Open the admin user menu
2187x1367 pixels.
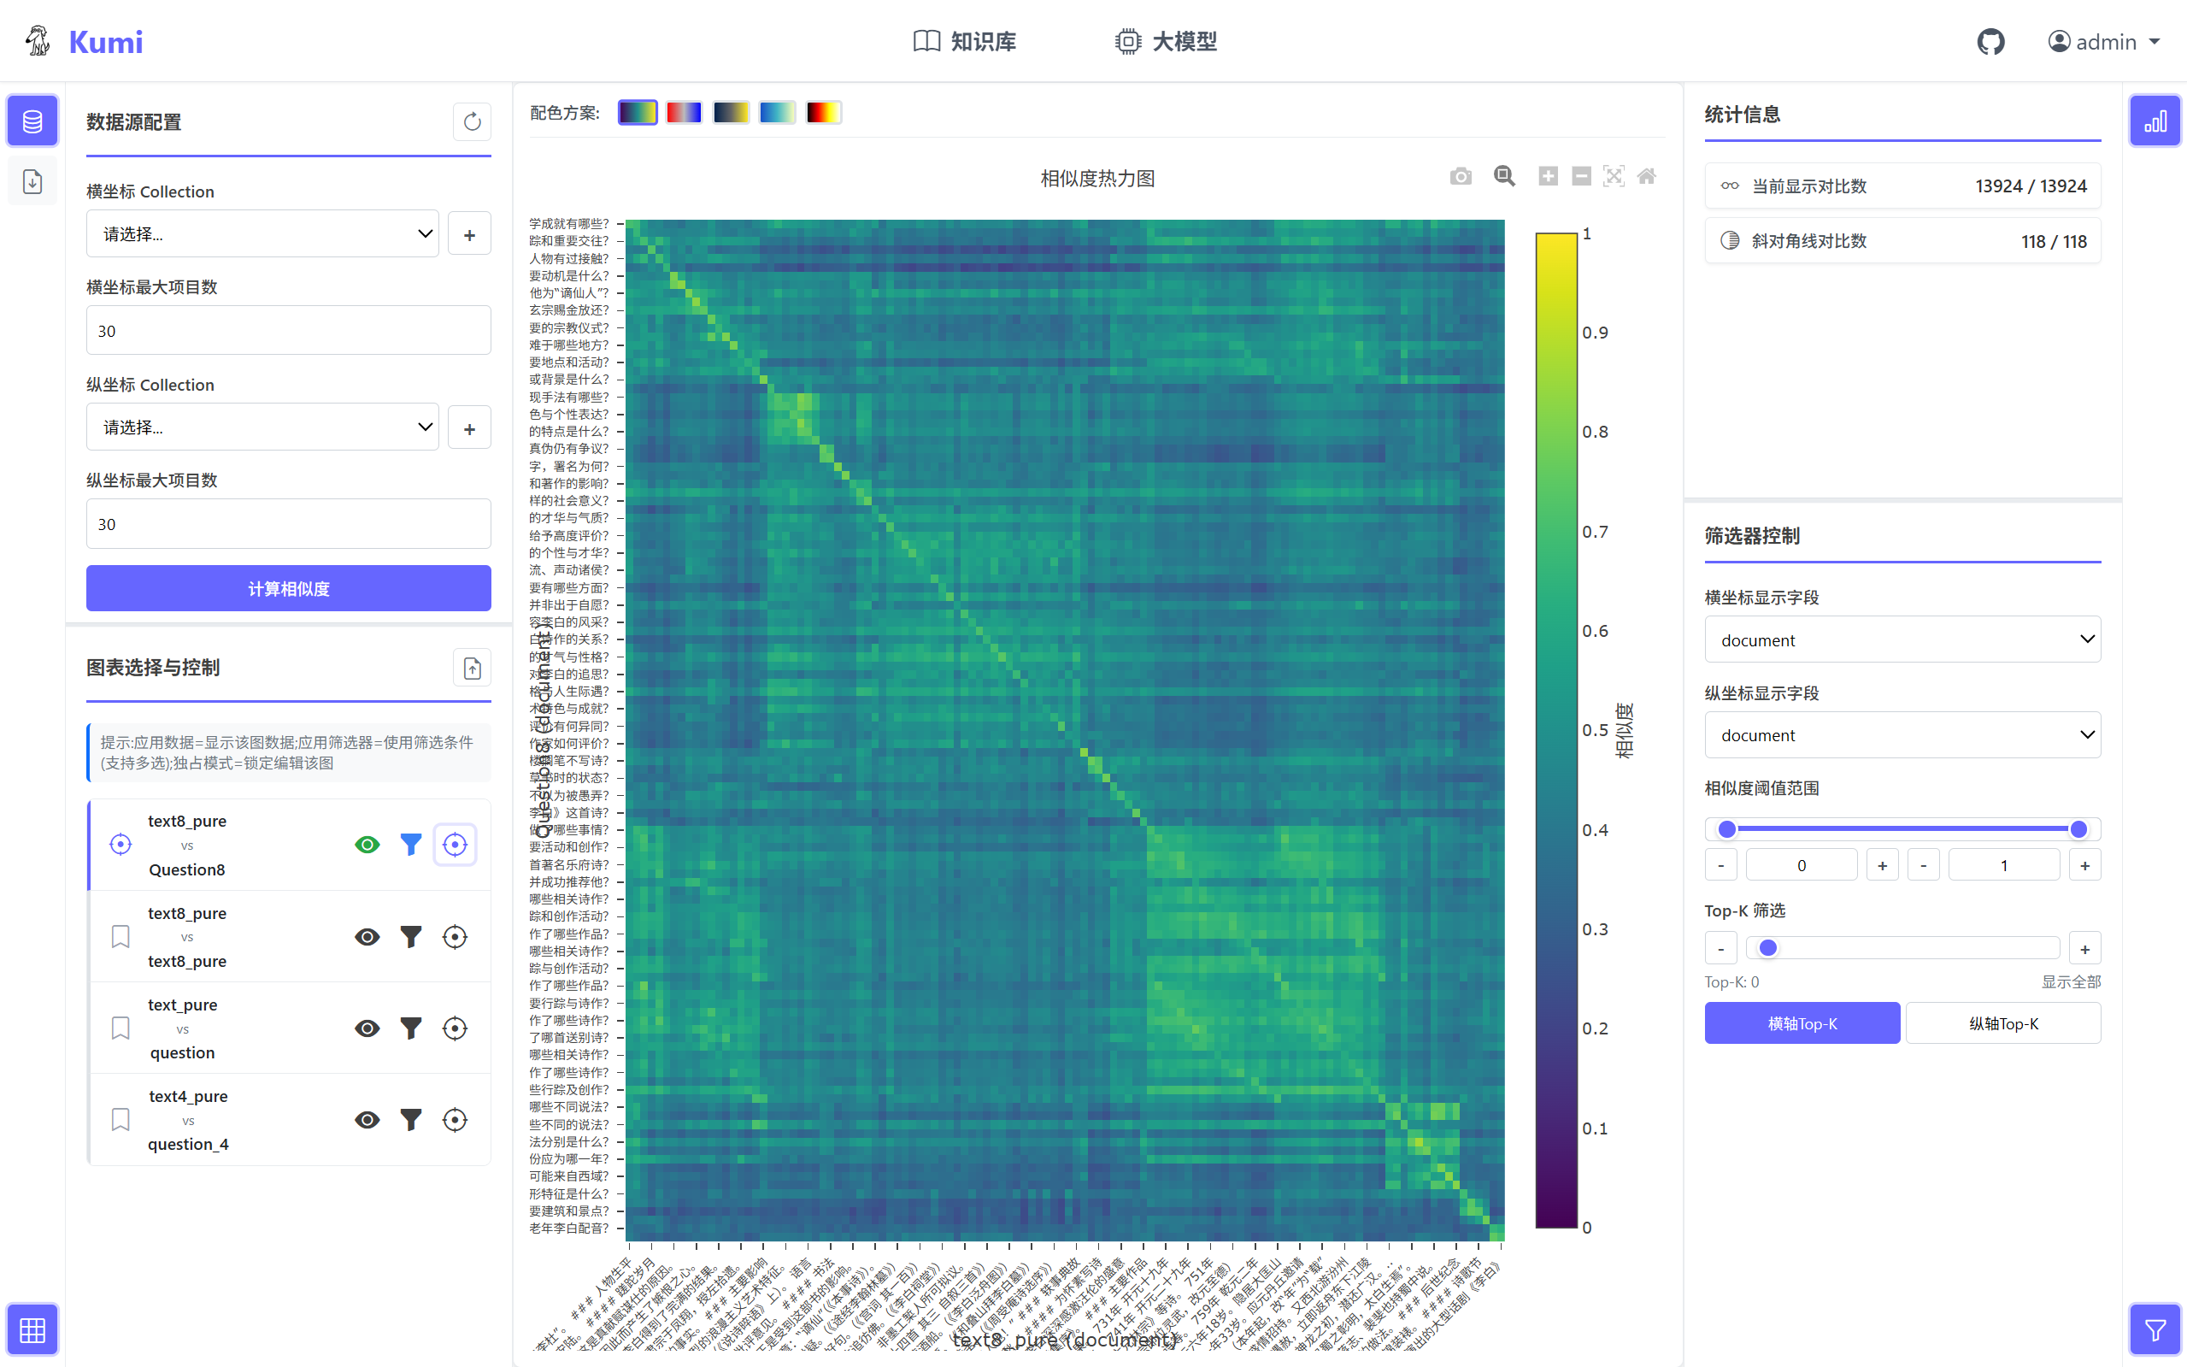pyautogui.click(x=2104, y=42)
